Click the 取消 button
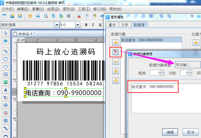The image size is (201, 138). click(191, 132)
